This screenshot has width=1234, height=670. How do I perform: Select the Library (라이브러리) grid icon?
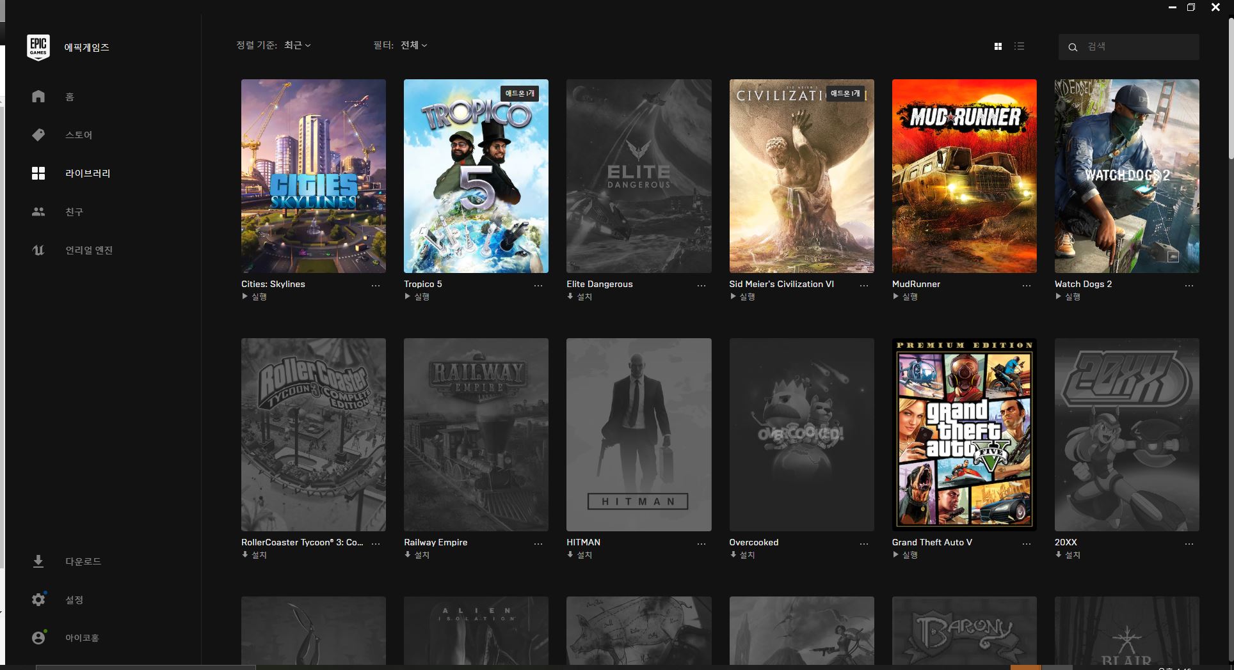point(38,173)
